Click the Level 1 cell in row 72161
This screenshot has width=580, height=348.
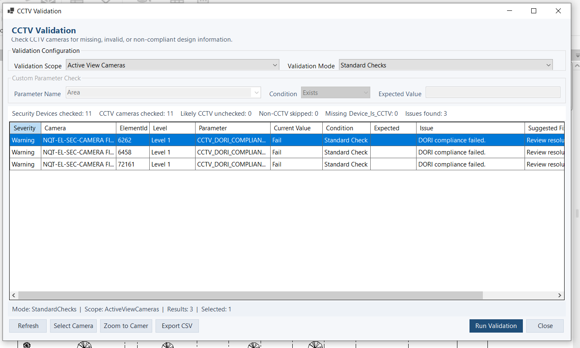pyautogui.click(x=172, y=164)
